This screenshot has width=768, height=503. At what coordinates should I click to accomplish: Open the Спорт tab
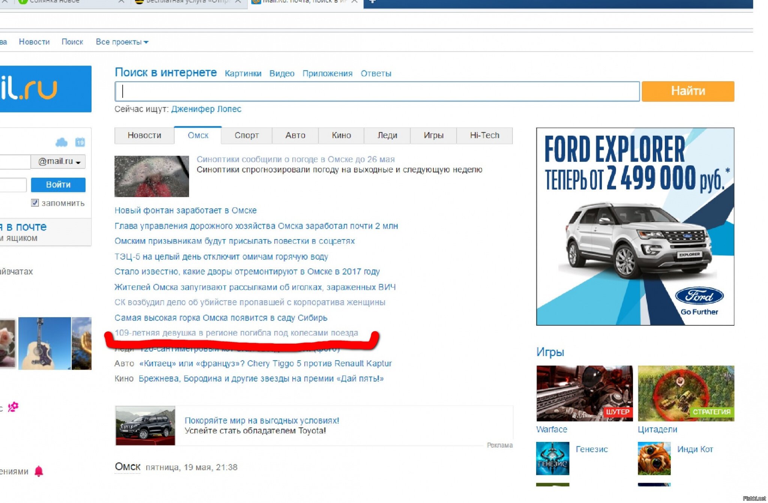click(x=246, y=135)
